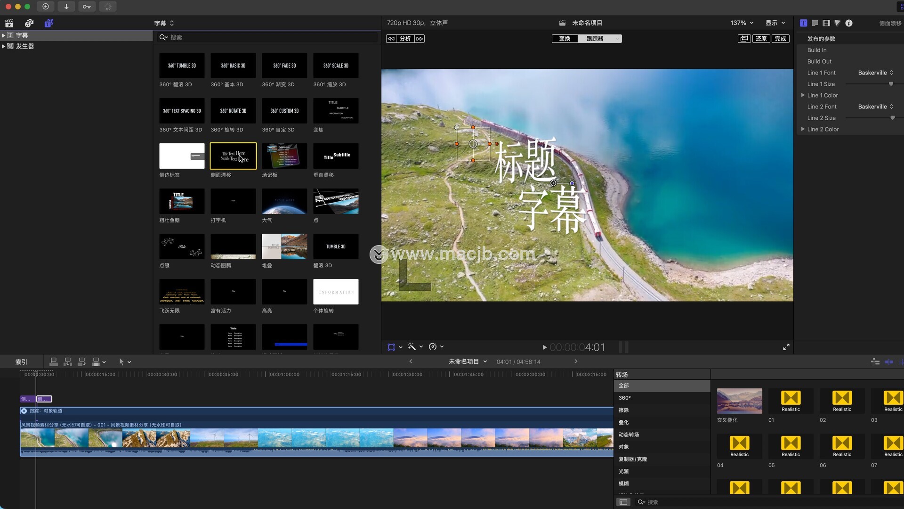Open the Video inspector filmstrip icon

pos(826,23)
